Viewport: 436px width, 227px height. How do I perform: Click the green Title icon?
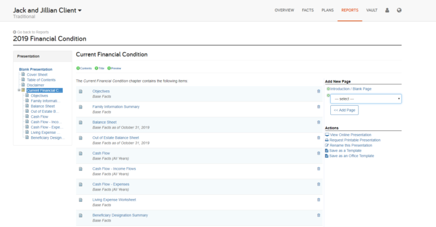96,68
